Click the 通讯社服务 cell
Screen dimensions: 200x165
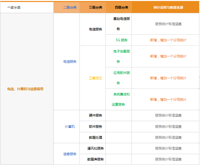tap(95, 148)
